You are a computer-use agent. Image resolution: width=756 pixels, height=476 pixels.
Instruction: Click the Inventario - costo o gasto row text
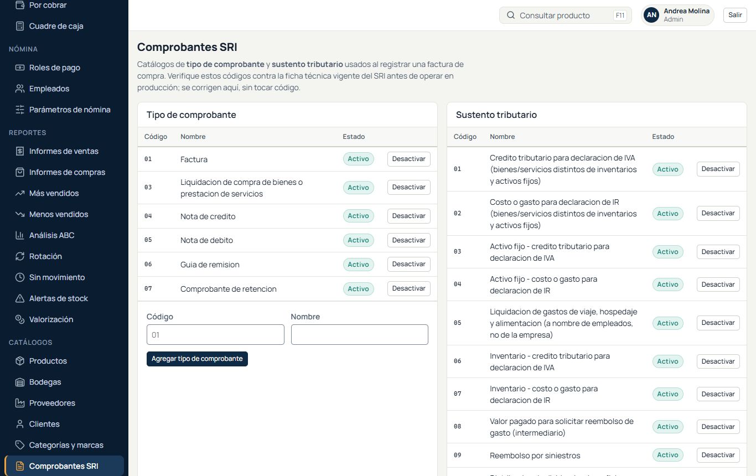click(x=544, y=394)
